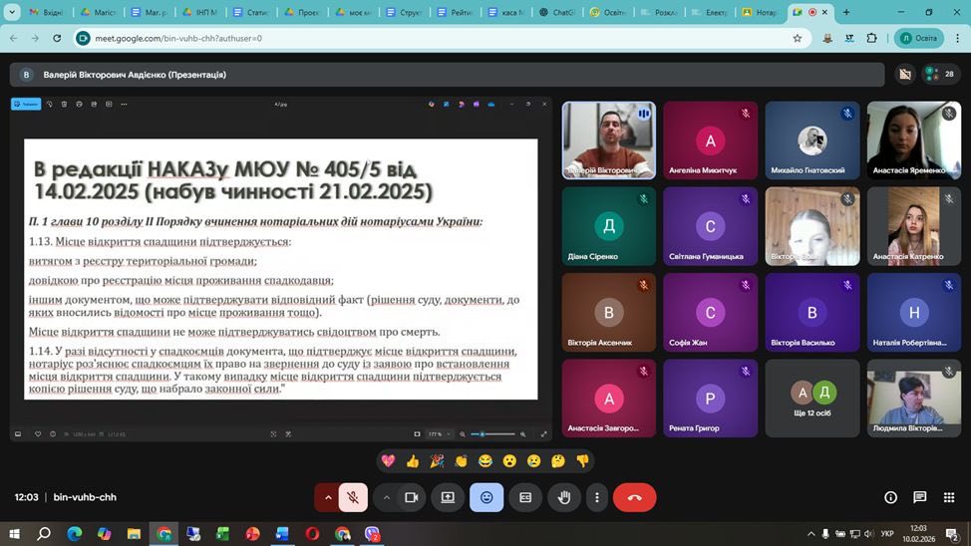Send party popper reaction
Viewport: 971px width, 546px height.
point(437,460)
